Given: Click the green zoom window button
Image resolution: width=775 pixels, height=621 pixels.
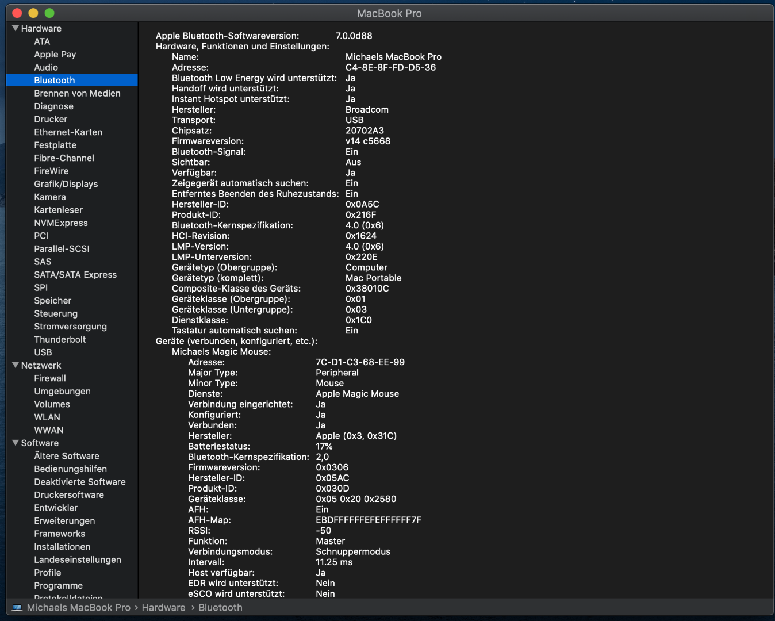Looking at the screenshot, I should tap(49, 13).
